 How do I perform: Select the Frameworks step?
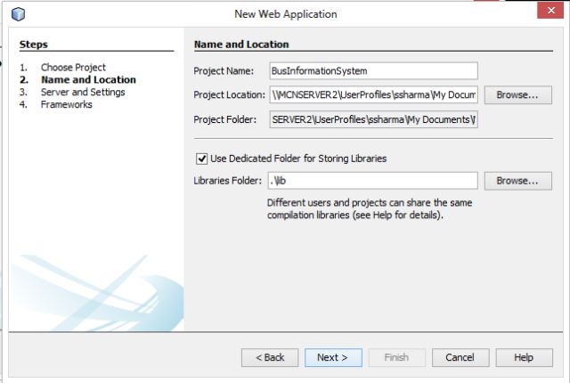pyautogui.click(x=66, y=104)
